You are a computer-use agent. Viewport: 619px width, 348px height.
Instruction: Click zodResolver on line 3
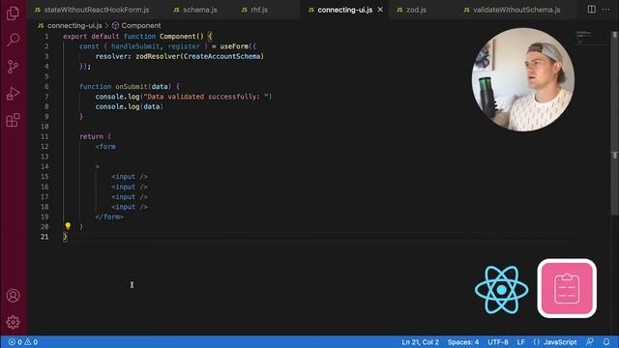158,56
